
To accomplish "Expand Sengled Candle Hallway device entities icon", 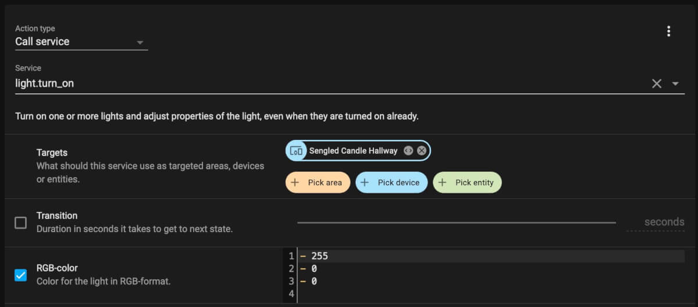I will coord(408,150).
